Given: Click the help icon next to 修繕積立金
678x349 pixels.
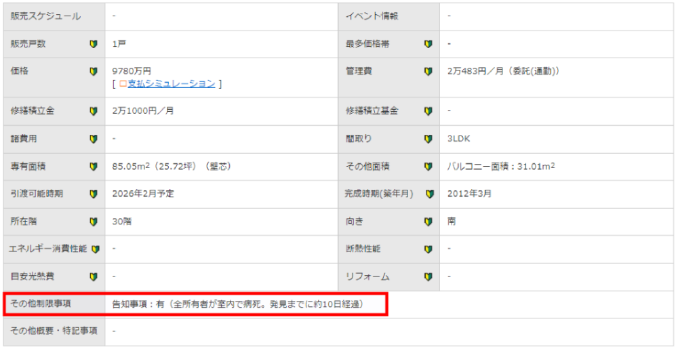Looking at the screenshot, I should (x=94, y=111).
